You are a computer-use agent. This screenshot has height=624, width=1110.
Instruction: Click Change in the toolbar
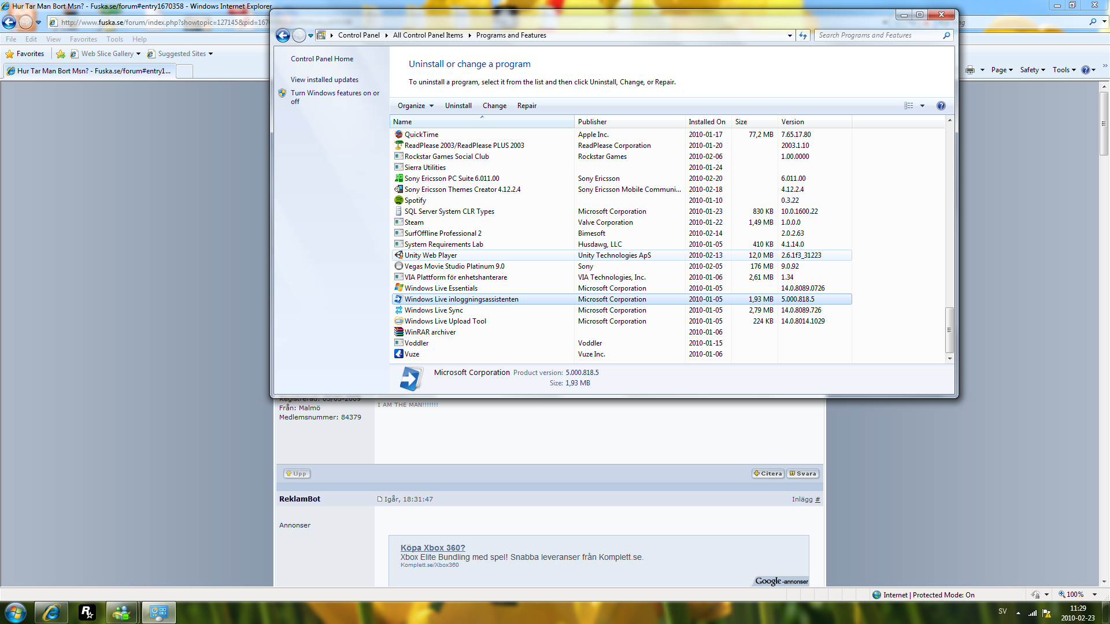(x=494, y=106)
